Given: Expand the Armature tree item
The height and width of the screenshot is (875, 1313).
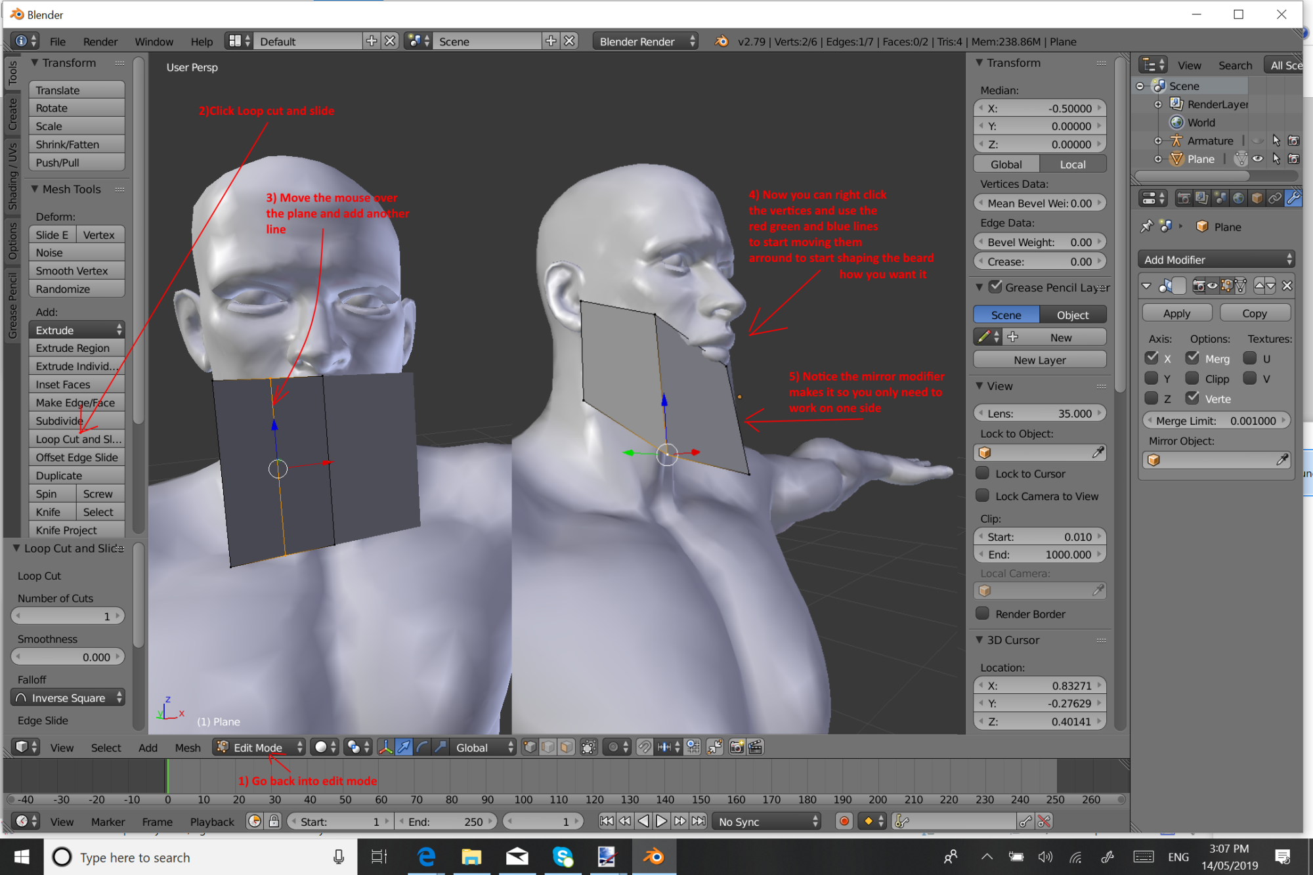Looking at the screenshot, I should coord(1158,140).
